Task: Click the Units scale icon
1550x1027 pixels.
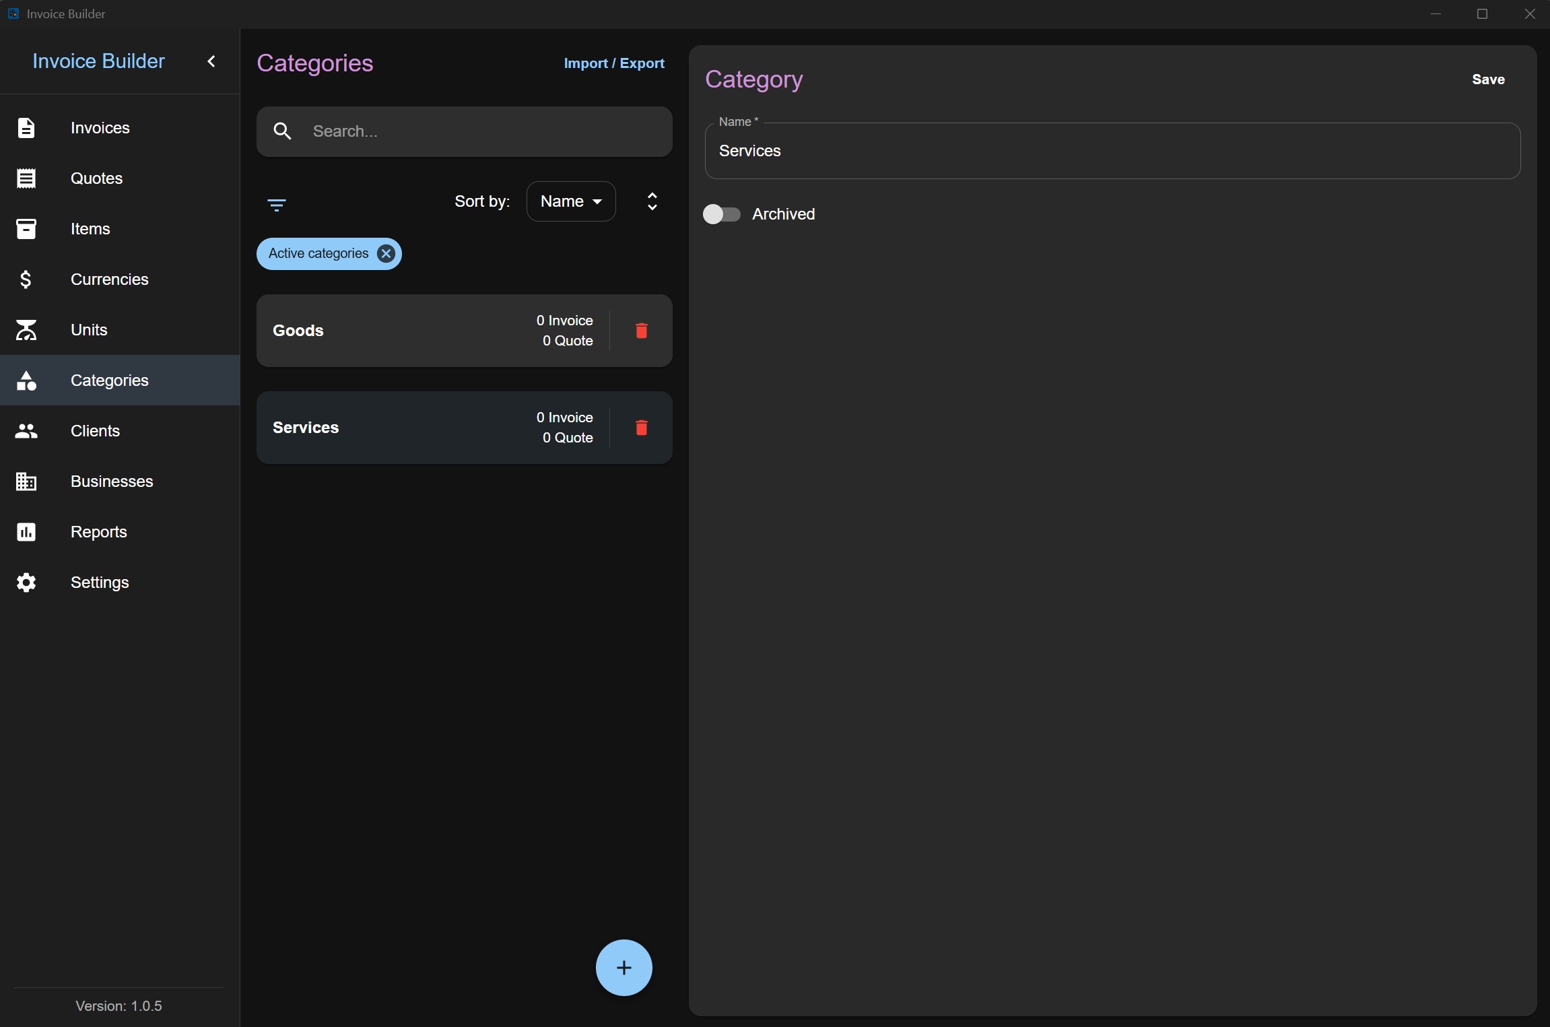Action: tap(26, 329)
